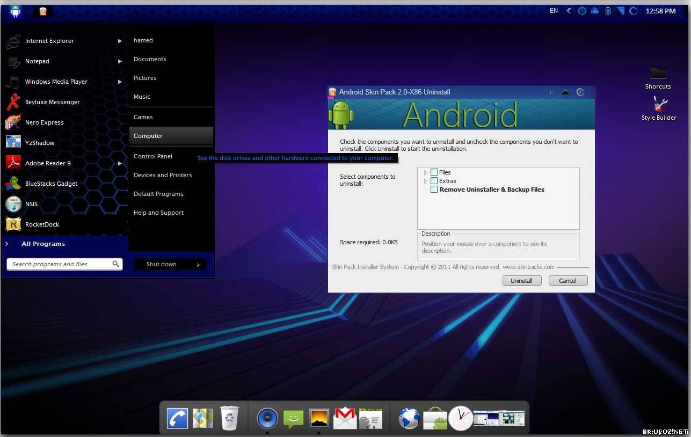Expand the Notepad jump list arrow
Screen dimensions: 691x437
click(x=120, y=61)
